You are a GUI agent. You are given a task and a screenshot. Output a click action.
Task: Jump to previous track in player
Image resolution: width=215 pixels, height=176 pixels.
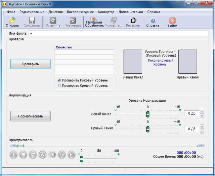[x=62, y=155]
